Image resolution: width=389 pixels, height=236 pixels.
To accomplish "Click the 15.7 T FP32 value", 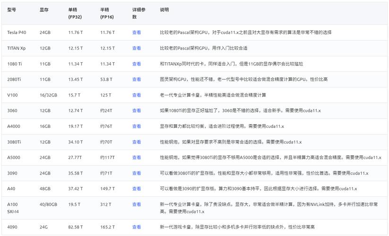I will [x=74, y=95].
